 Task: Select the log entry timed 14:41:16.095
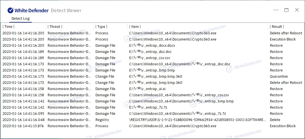23,114
